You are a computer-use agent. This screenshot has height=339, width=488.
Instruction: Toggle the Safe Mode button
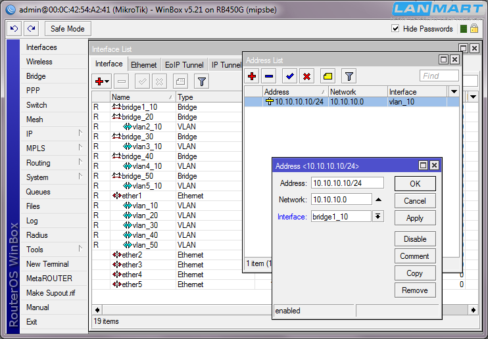coord(68,29)
